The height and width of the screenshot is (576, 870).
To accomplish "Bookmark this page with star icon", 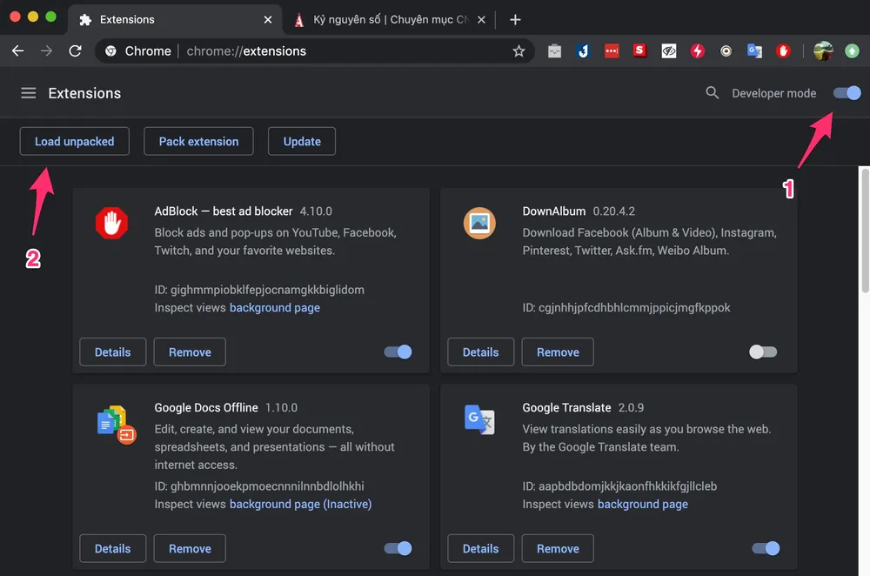I will click(519, 51).
